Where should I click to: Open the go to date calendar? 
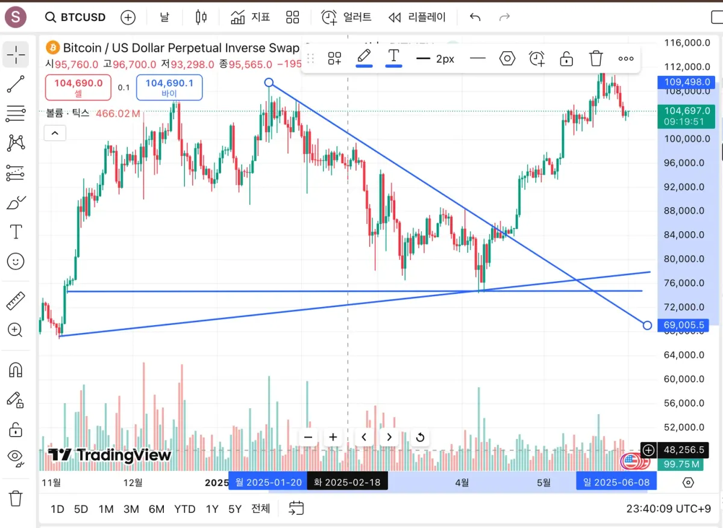pos(296,509)
